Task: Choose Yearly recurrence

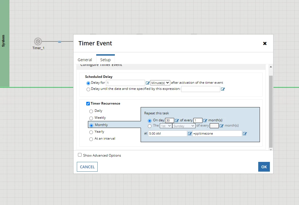Action: (91, 132)
